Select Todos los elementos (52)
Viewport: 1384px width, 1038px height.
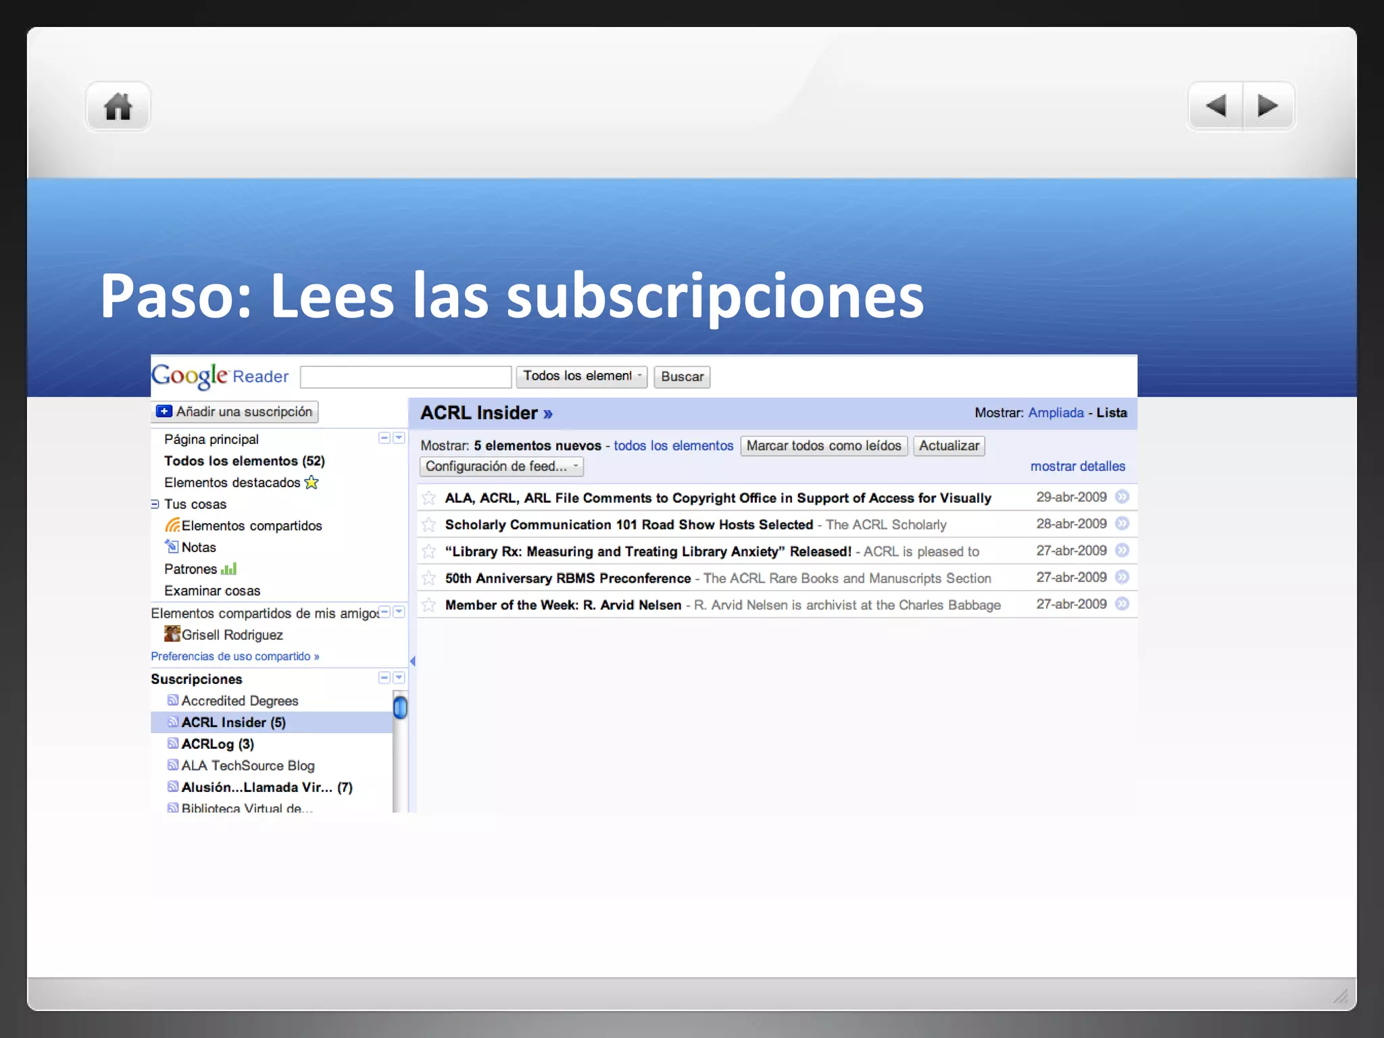[x=245, y=461]
